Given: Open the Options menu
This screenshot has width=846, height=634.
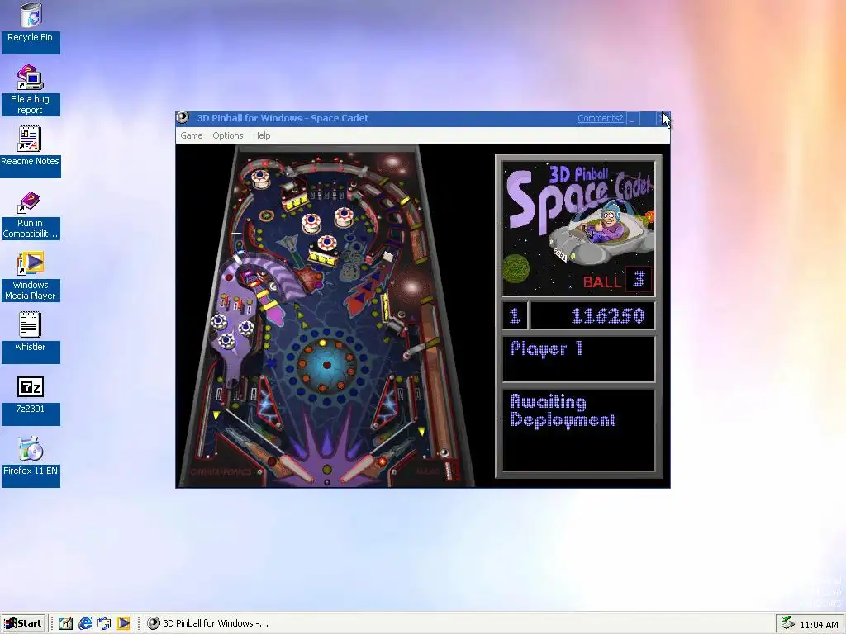Looking at the screenshot, I should (228, 135).
